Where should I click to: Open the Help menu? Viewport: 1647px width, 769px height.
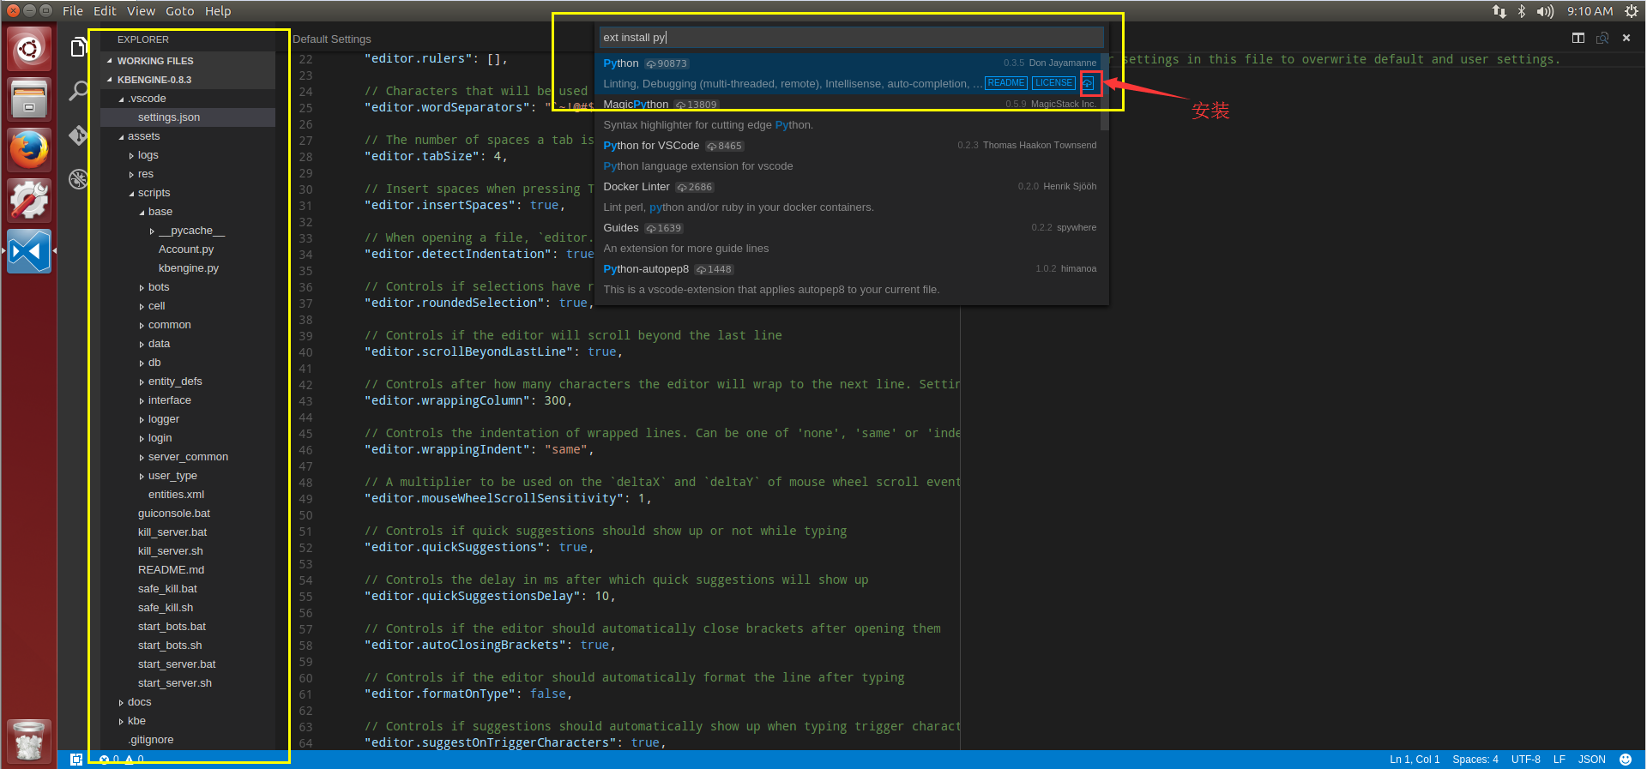click(218, 11)
